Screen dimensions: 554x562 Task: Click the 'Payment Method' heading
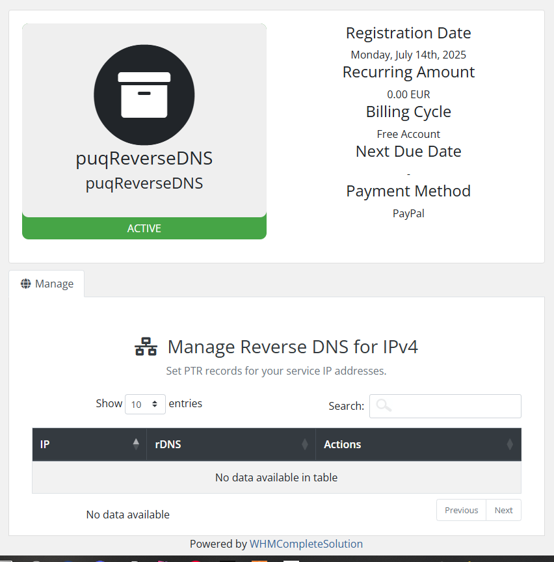pos(408,191)
